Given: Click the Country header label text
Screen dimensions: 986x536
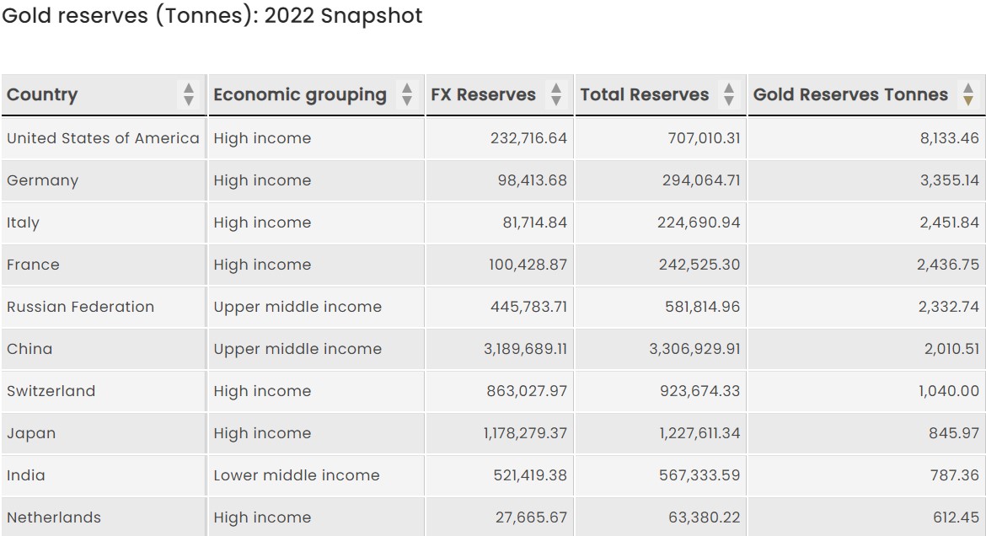Looking at the screenshot, I should coord(42,95).
